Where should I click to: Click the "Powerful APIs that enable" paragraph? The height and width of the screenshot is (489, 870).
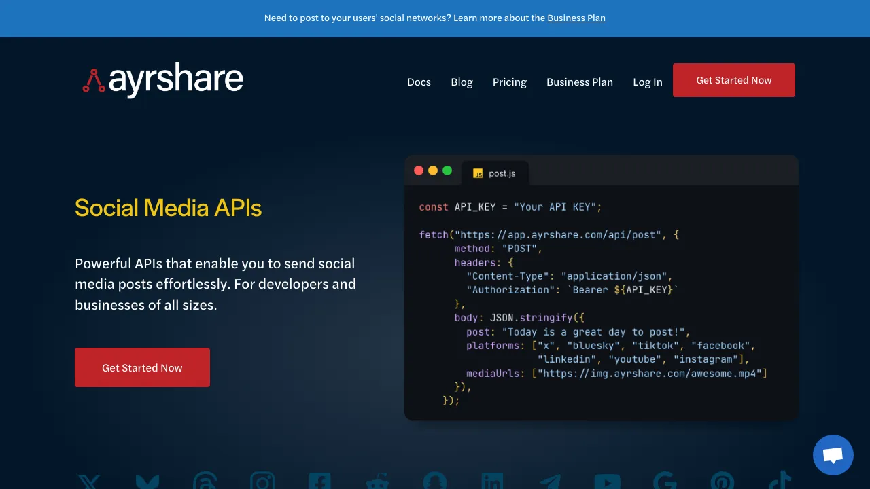pyautogui.click(x=215, y=284)
